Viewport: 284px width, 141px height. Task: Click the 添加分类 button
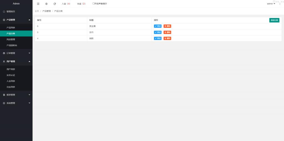[274, 20]
